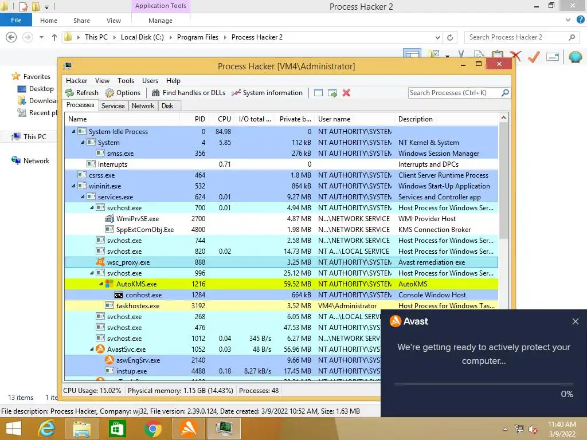Open the Hacker menu
This screenshot has height=440, width=587.
76,80
